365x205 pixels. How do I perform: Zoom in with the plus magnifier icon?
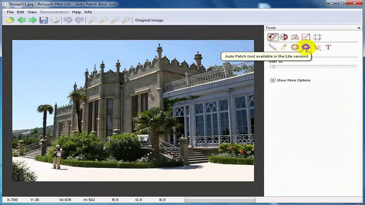click(x=92, y=20)
